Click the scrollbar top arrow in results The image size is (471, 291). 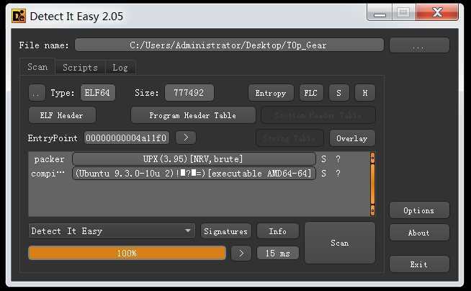pos(372,158)
